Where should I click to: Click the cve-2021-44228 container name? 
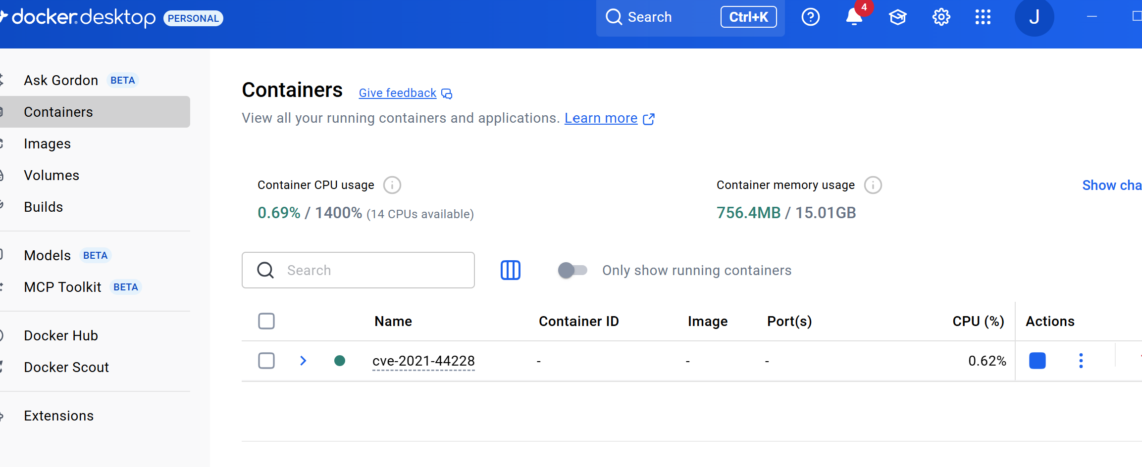[423, 361]
